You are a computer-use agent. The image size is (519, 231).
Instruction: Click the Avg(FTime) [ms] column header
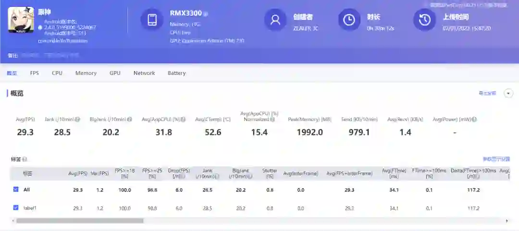pyautogui.click(x=394, y=173)
